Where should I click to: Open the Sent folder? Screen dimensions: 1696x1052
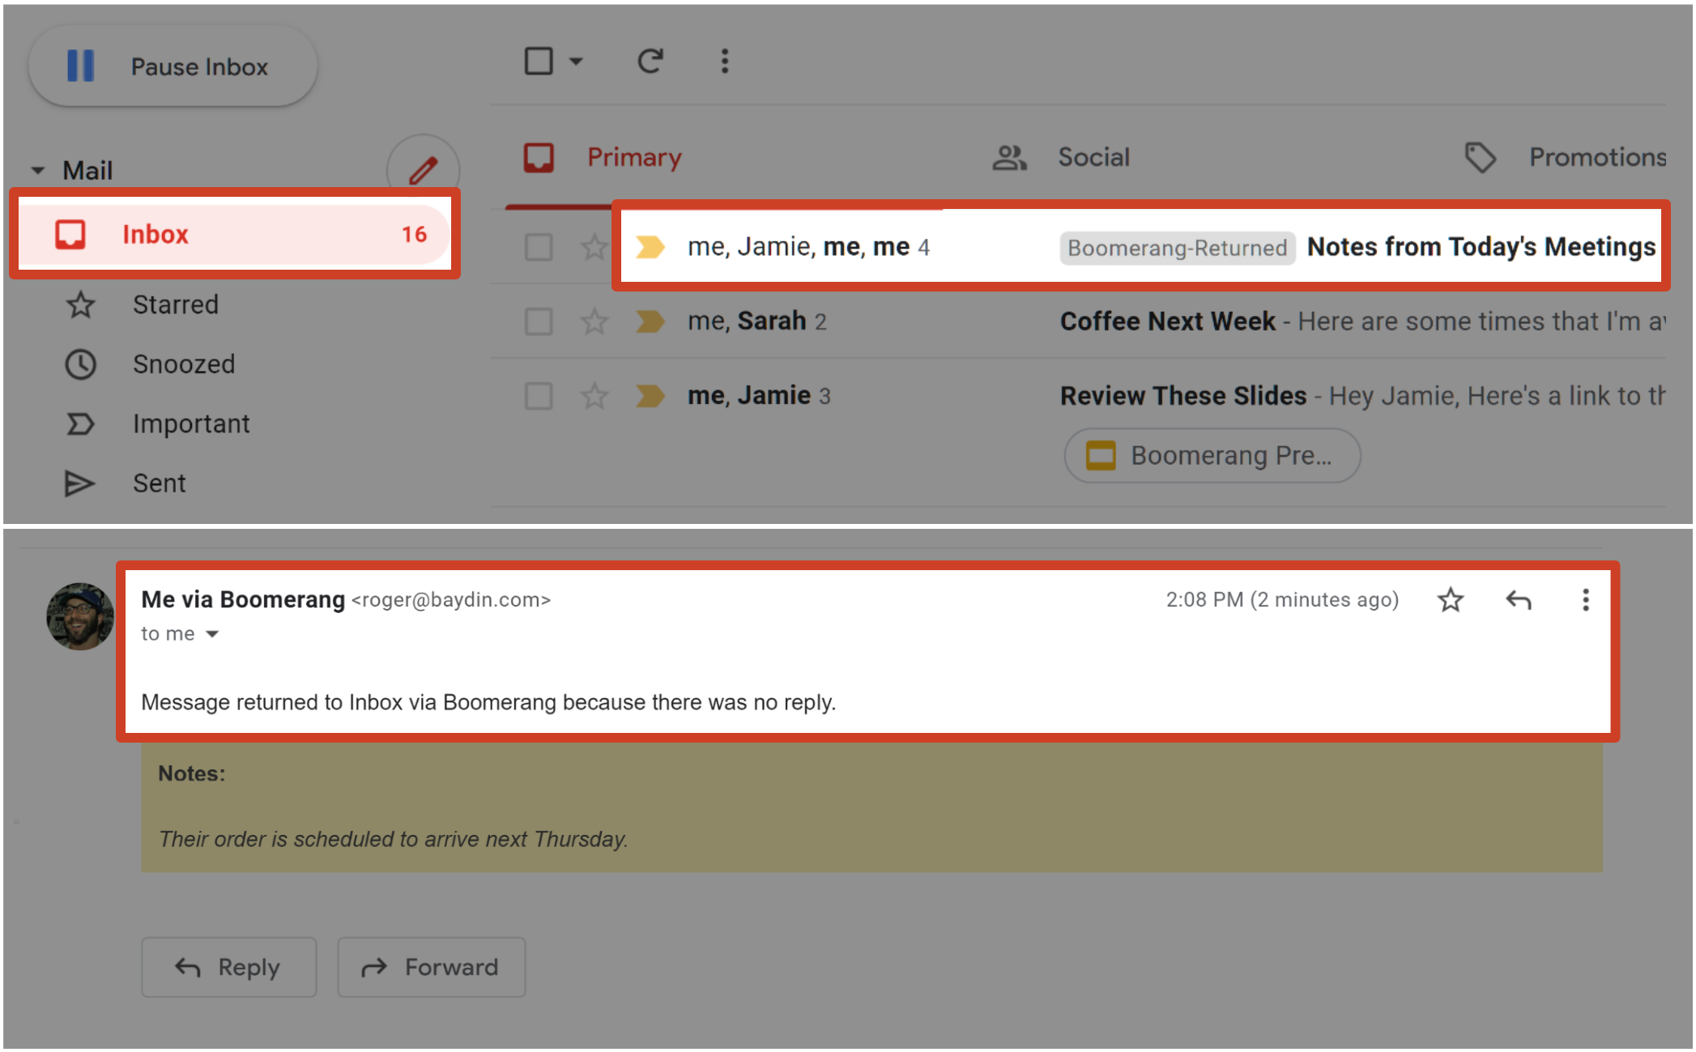[159, 483]
